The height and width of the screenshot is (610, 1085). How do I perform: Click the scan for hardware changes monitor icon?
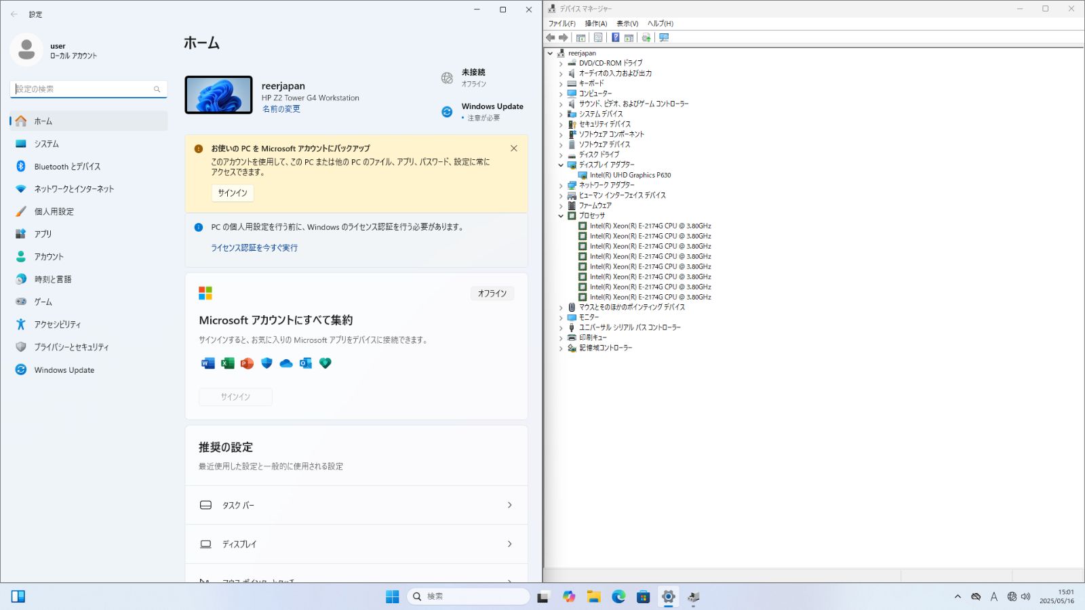tap(664, 38)
